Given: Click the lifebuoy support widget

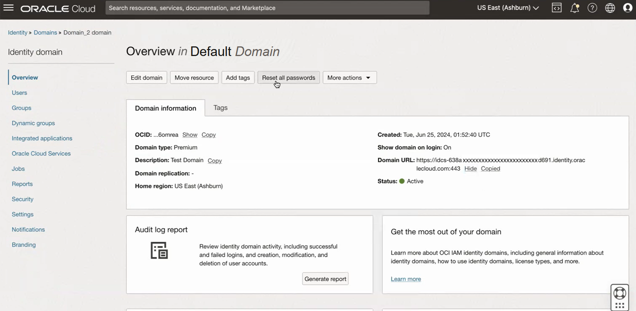Looking at the screenshot, I should point(620,293).
